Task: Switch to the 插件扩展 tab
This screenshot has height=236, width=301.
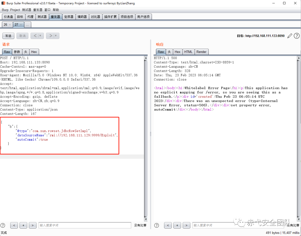Action: 110,17
